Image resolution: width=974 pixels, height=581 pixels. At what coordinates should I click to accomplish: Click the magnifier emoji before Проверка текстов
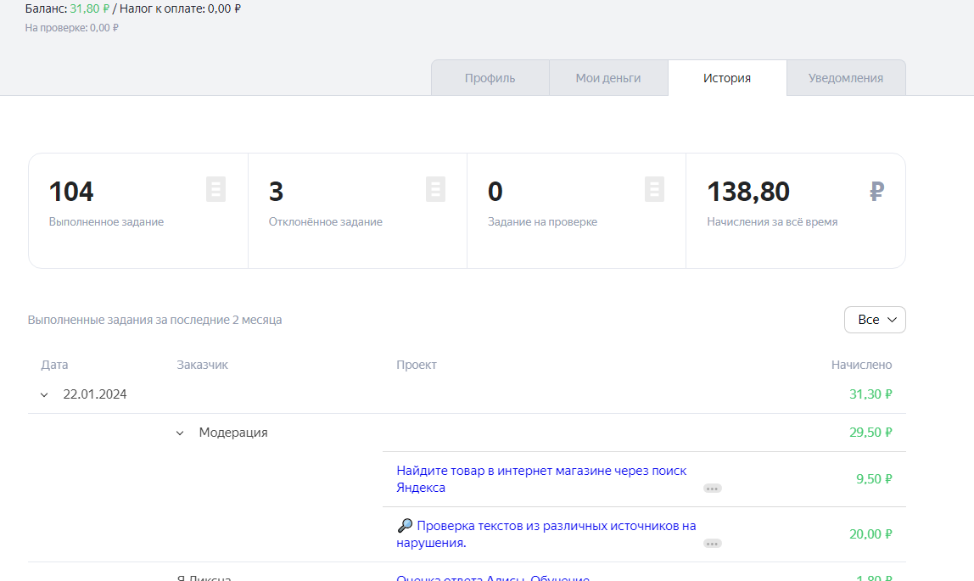click(x=405, y=526)
